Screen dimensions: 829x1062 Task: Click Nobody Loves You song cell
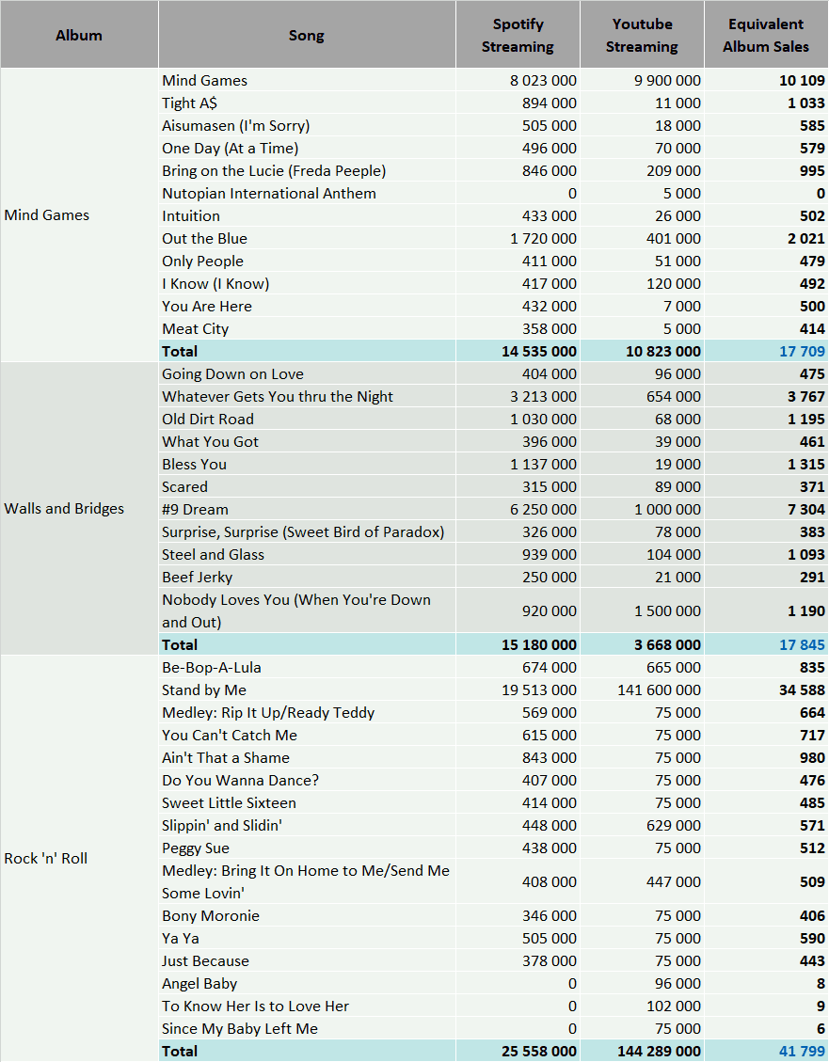[x=307, y=610]
